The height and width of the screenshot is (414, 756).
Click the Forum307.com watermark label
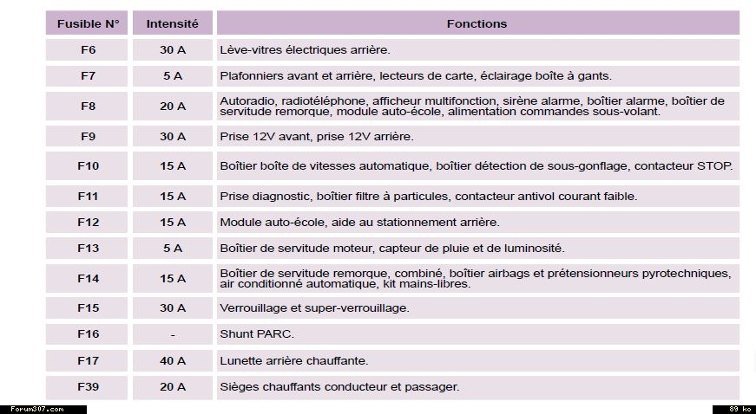coord(37,409)
